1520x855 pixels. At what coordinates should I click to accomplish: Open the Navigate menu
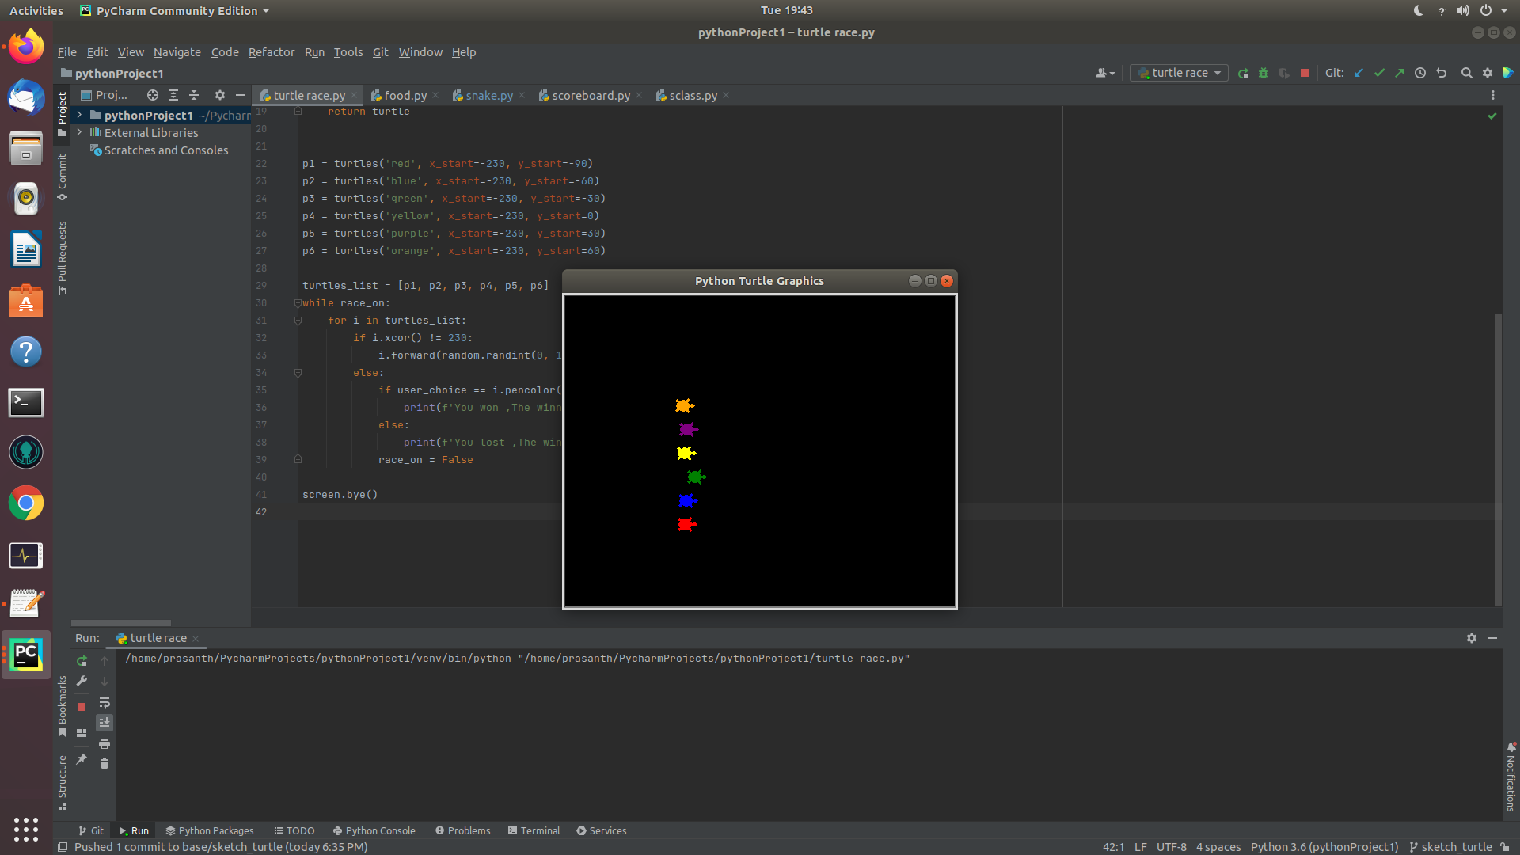tap(177, 52)
